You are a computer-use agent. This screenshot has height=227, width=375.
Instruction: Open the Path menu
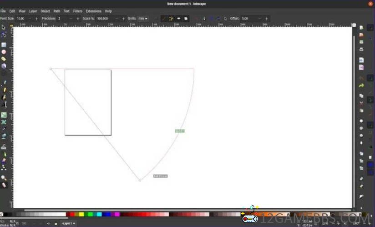point(56,11)
